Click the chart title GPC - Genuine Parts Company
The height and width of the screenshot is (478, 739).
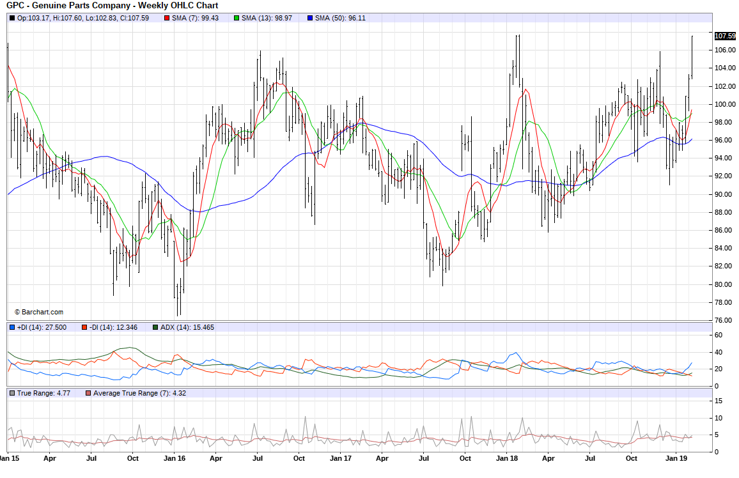point(112,5)
